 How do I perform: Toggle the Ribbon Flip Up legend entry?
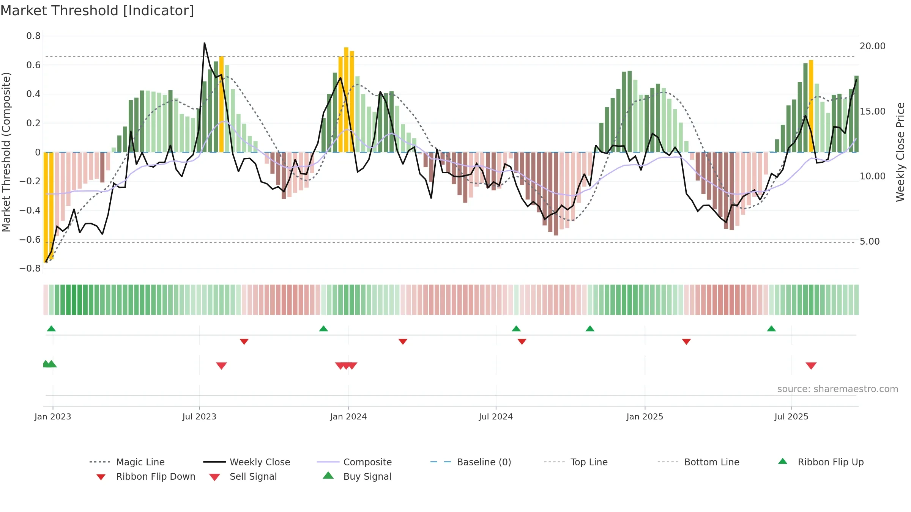(x=821, y=462)
